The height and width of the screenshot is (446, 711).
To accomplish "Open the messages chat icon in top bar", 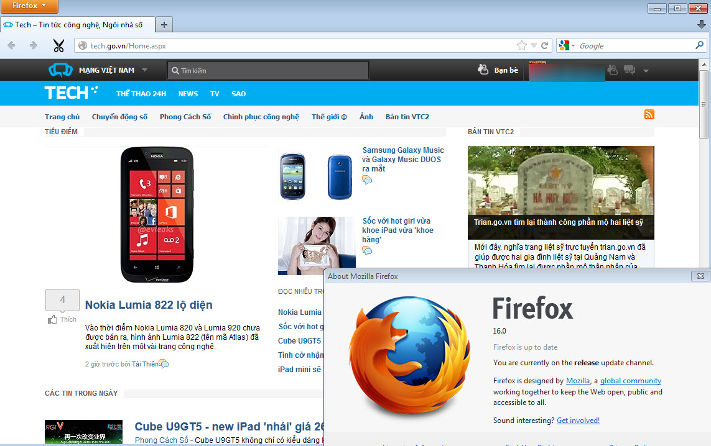I will click(x=630, y=70).
